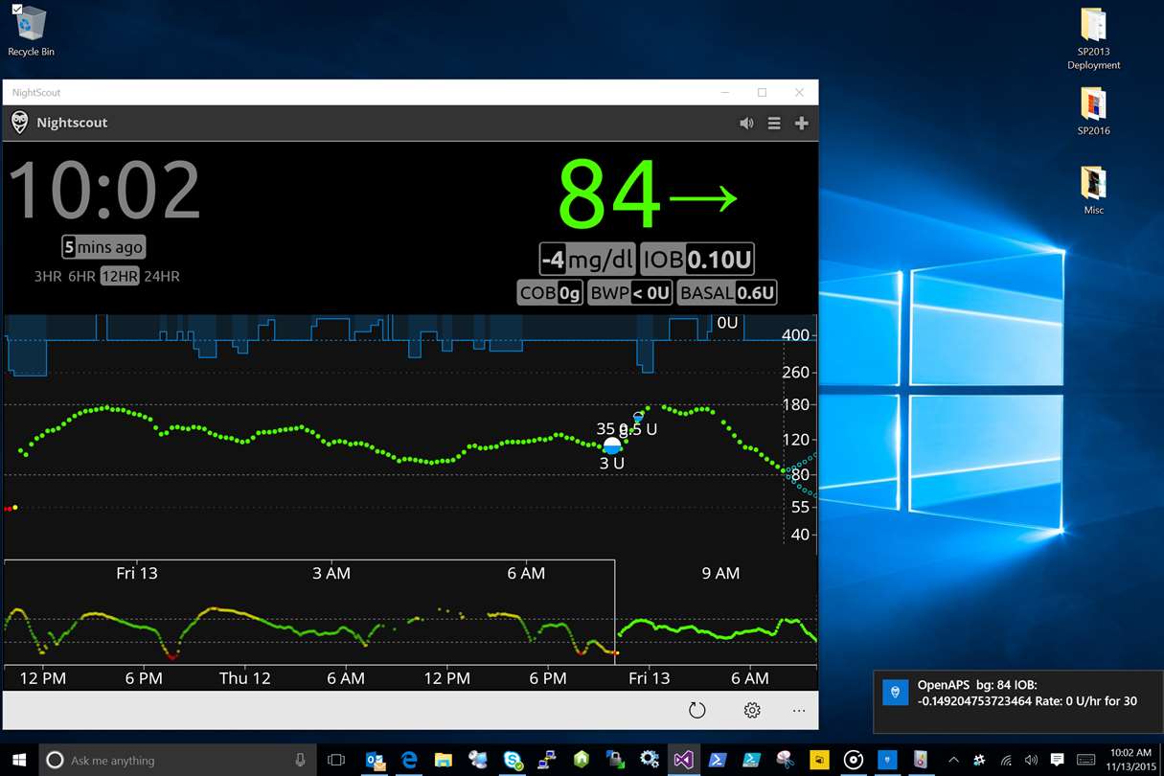The width and height of the screenshot is (1164, 776).
Task: Click the 3 U bolus marker
Action: click(x=612, y=445)
